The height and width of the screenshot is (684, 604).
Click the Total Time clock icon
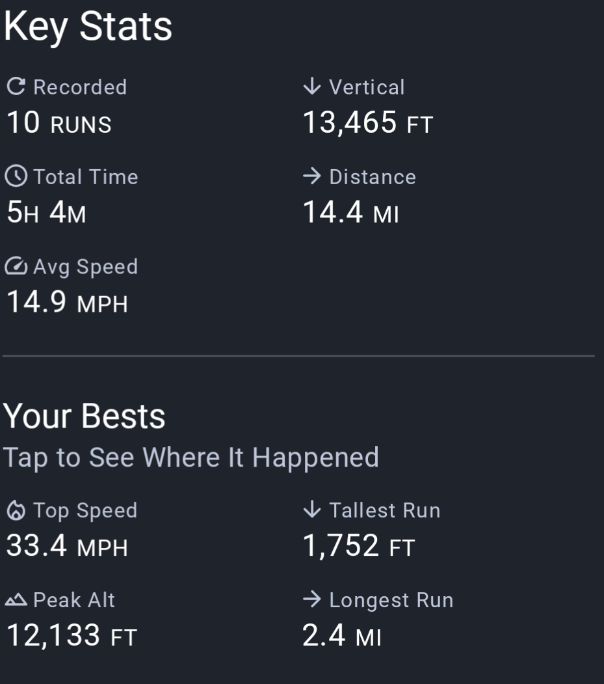tap(16, 176)
